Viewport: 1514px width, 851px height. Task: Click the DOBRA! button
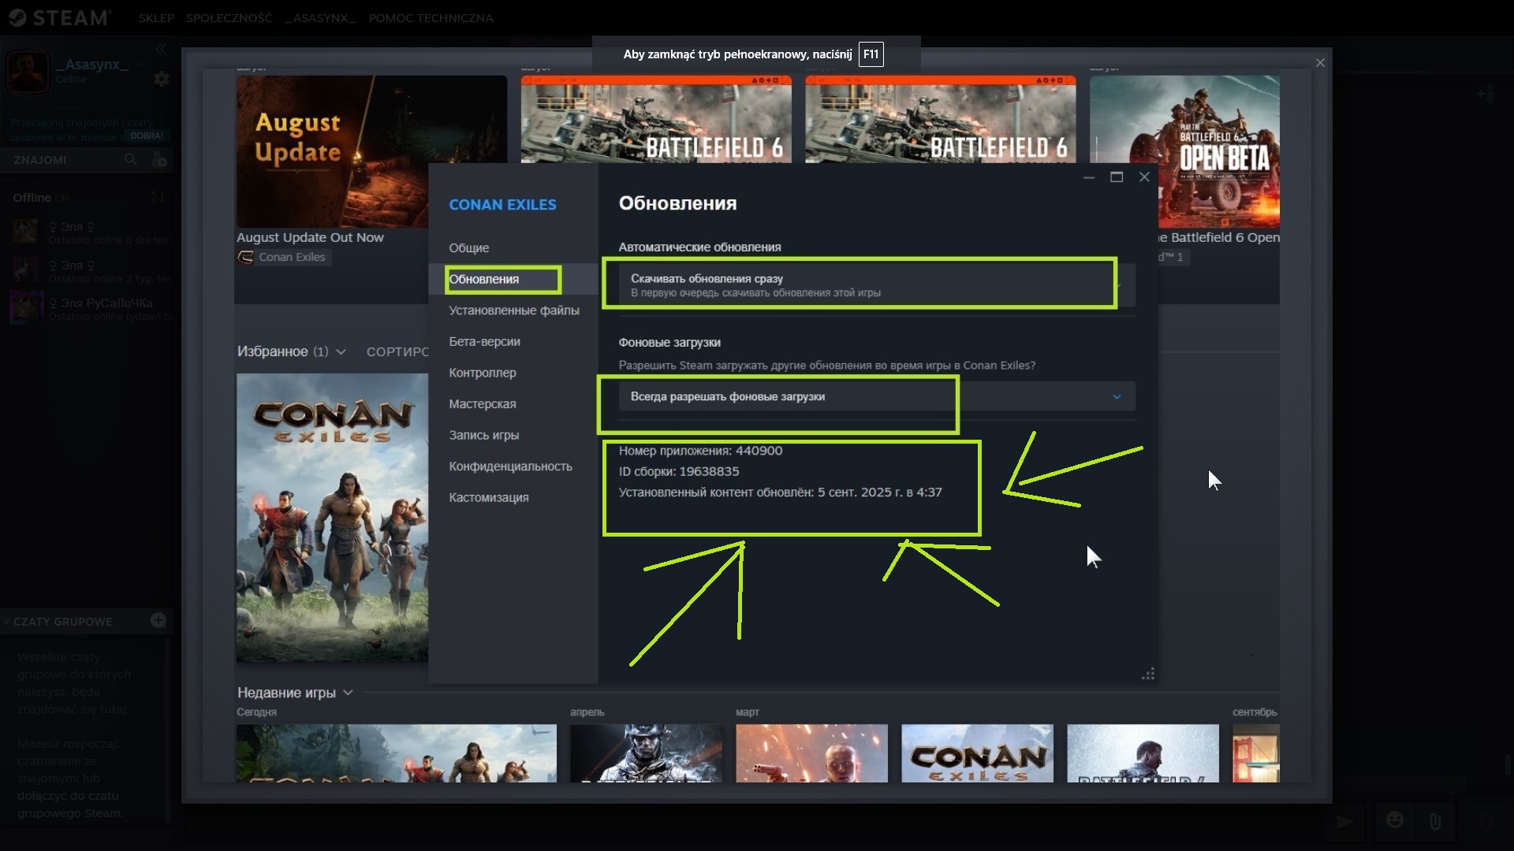147,136
